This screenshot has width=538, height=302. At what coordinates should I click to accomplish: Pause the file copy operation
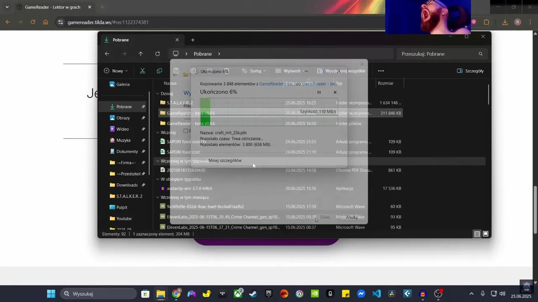pyautogui.click(x=319, y=92)
